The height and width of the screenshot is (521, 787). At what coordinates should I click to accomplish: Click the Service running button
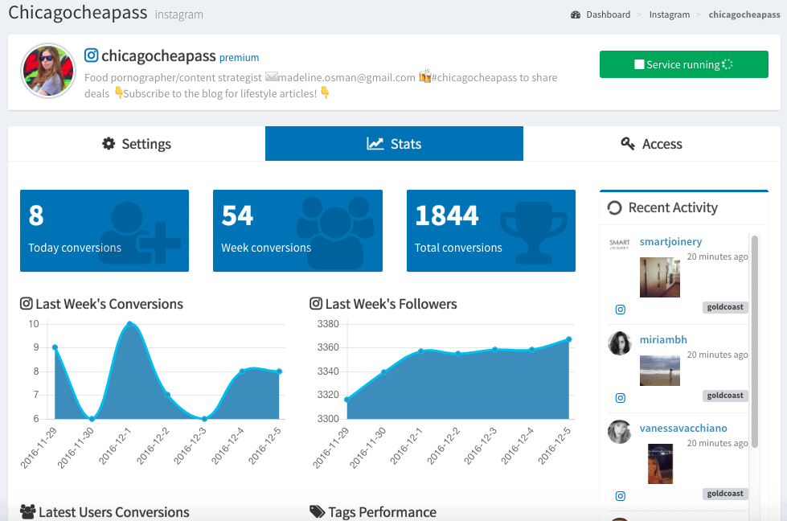pyautogui.click(x=683, y=64)
